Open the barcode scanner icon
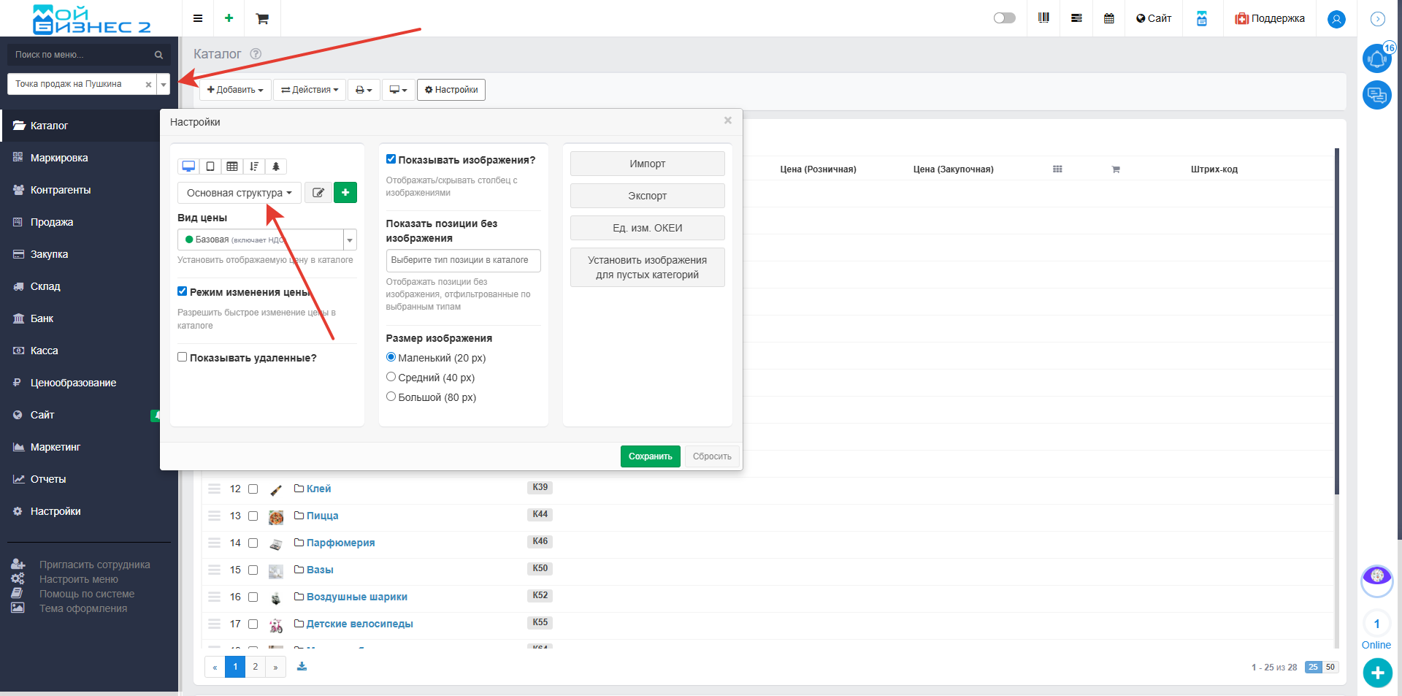Image resolution: width=1402 pixels, height=696 pixels. pyautogui.click(x=1043, y=18)
